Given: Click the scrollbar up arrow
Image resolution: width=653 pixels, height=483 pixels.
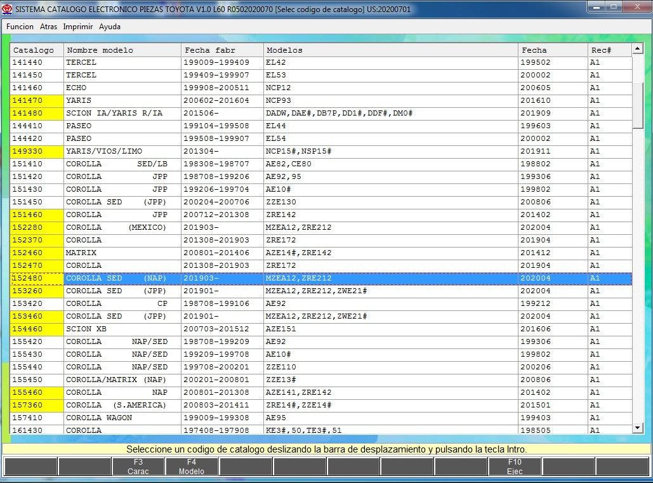Looking at the screenshot, I should tap(638, 50).
